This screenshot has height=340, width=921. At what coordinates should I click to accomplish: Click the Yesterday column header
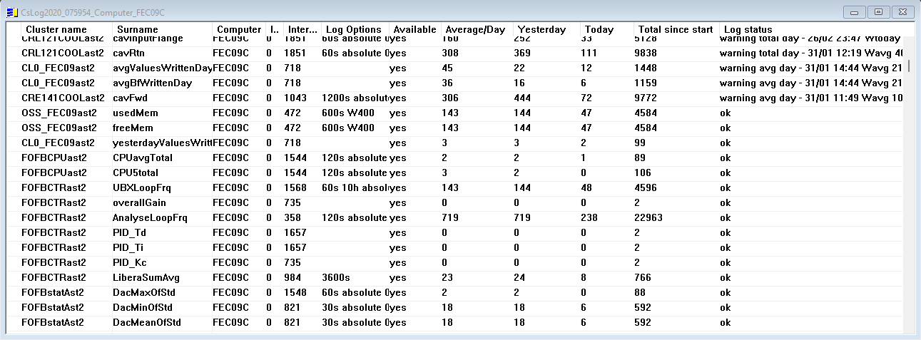pyautogui.click(x=541, y=29)
